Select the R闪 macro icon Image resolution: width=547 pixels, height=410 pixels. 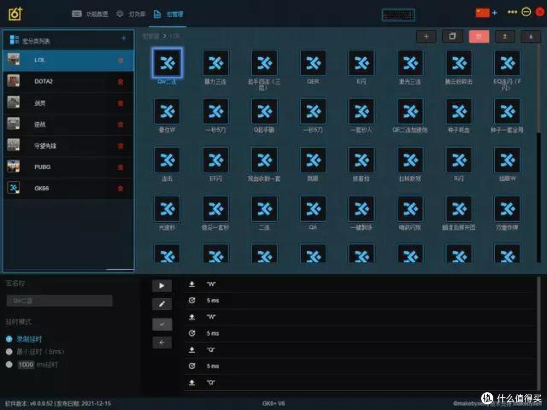point(459,160)
